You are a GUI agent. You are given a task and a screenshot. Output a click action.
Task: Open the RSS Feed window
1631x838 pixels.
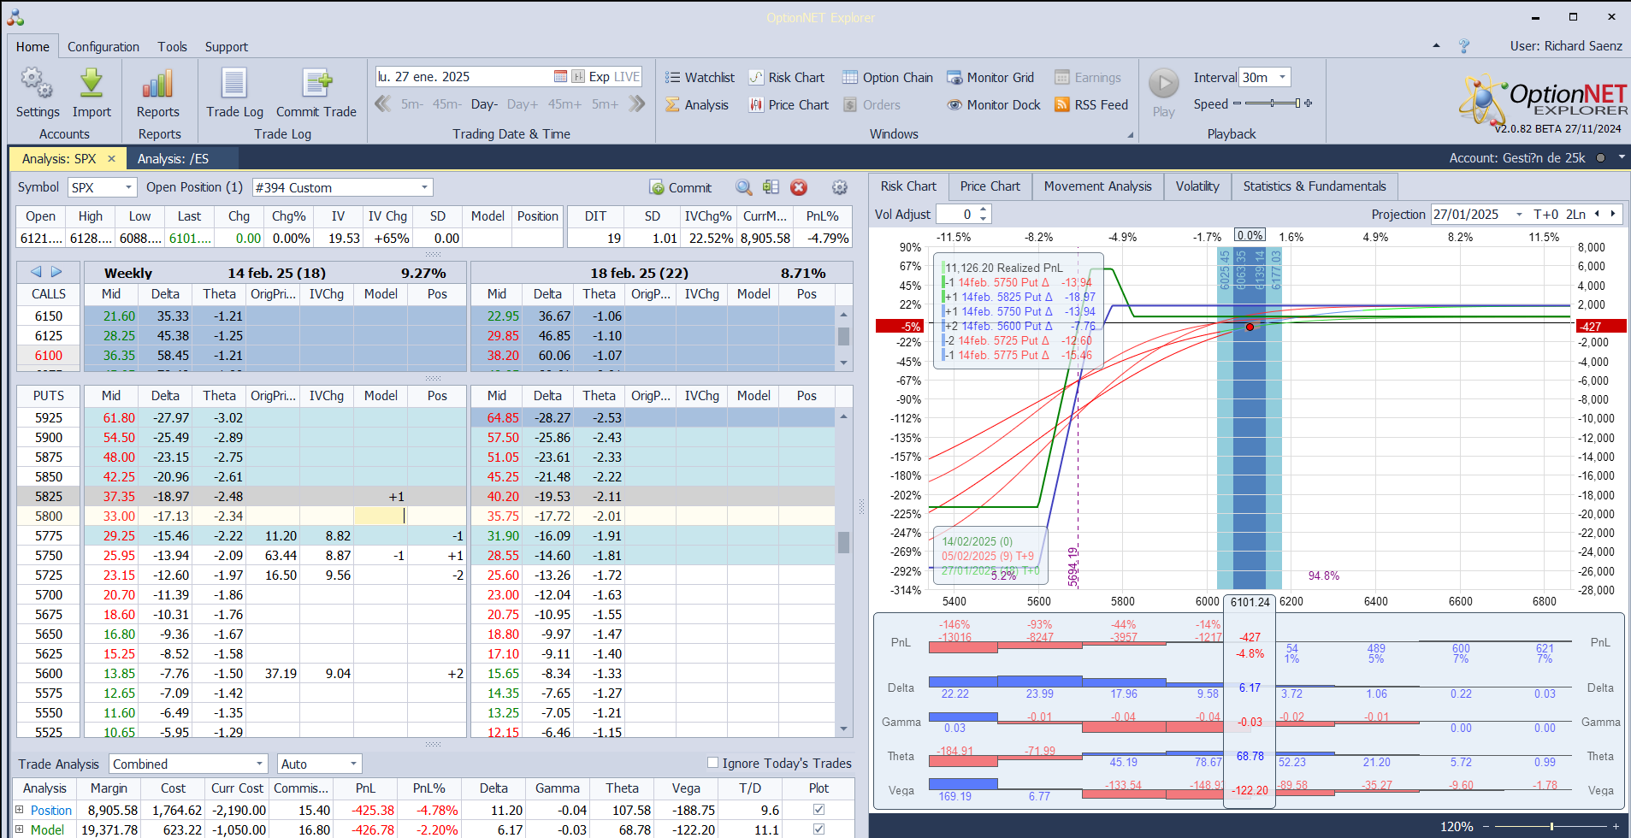click(1091, 104)
